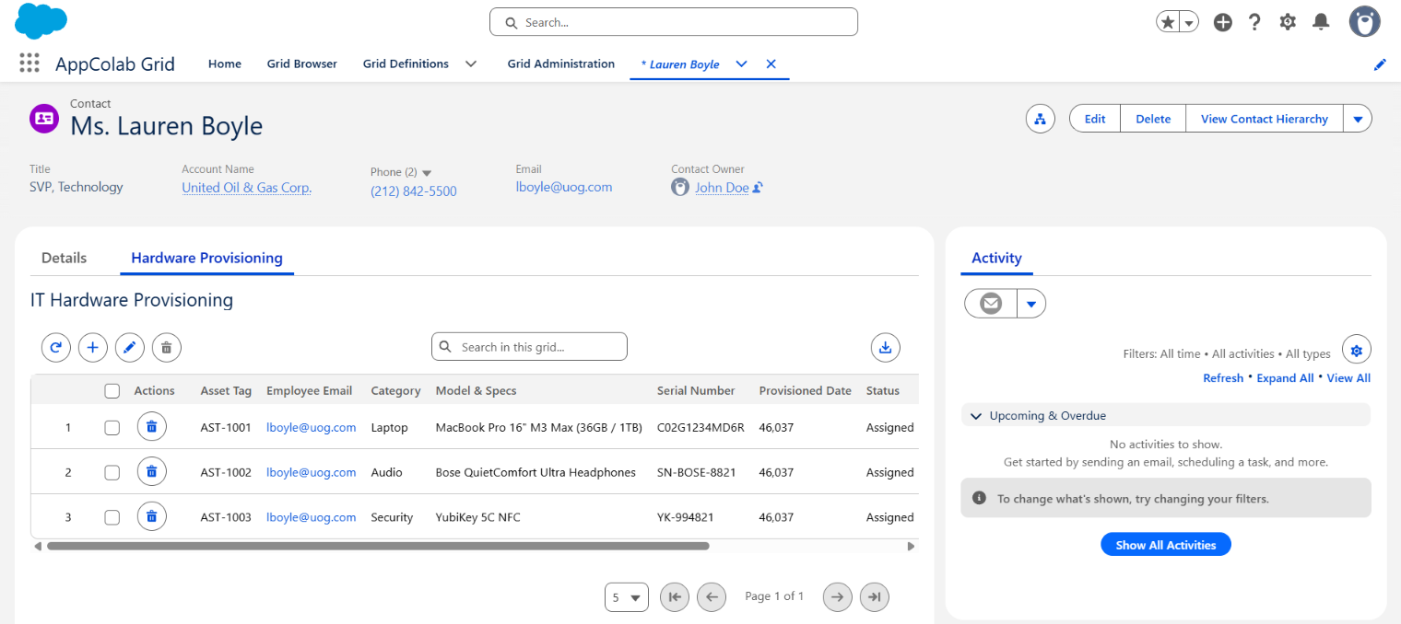Expand the Phone (2) dropdown

point(427,172)
